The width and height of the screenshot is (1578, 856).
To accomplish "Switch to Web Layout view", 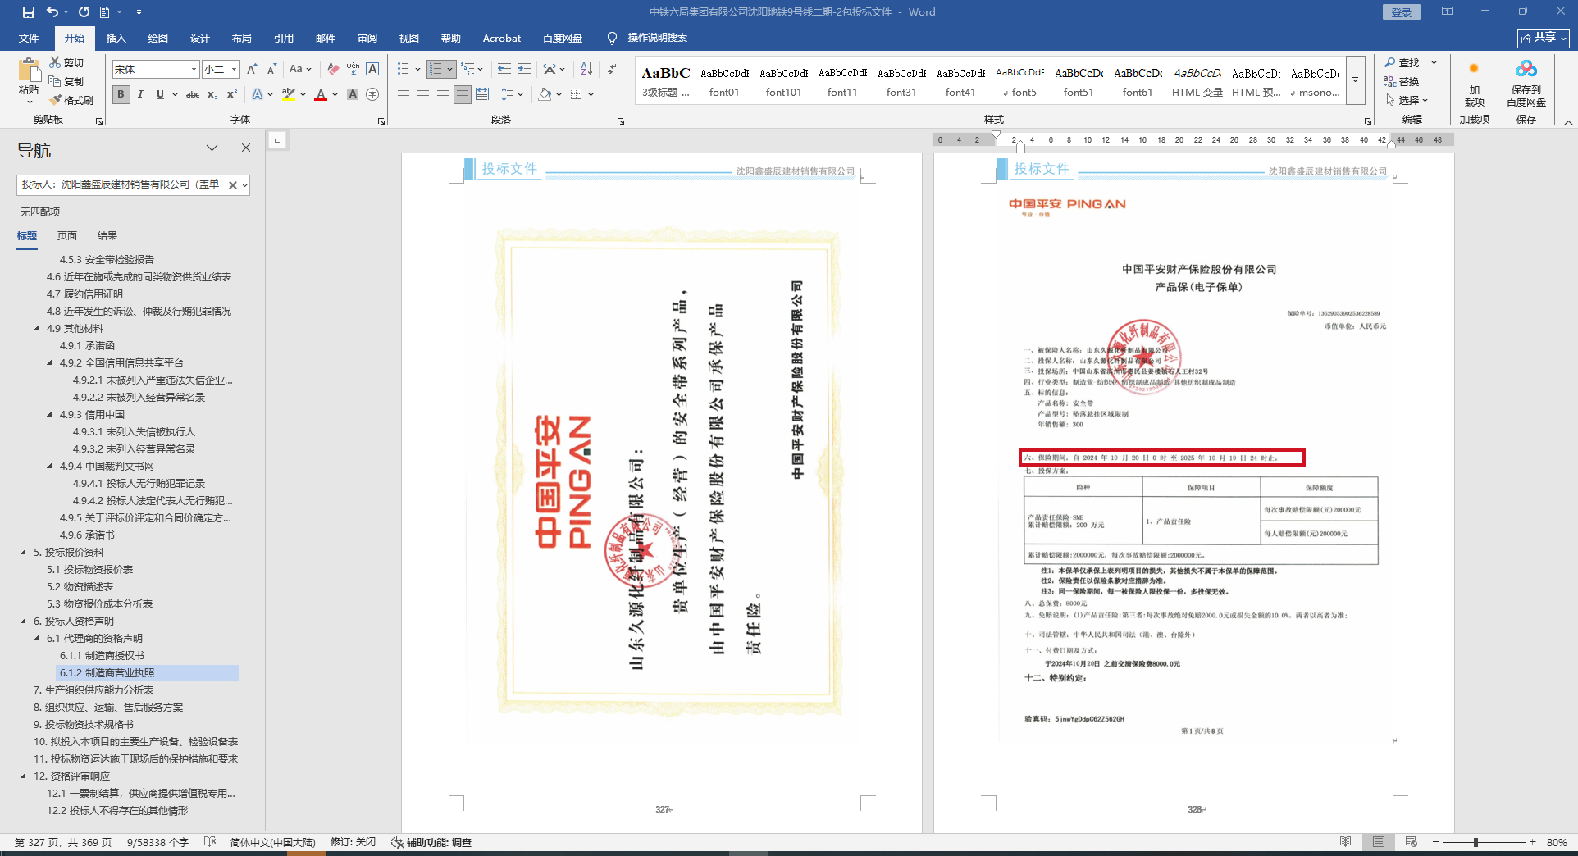I will pyautogui.click(x=1411, y=842).
